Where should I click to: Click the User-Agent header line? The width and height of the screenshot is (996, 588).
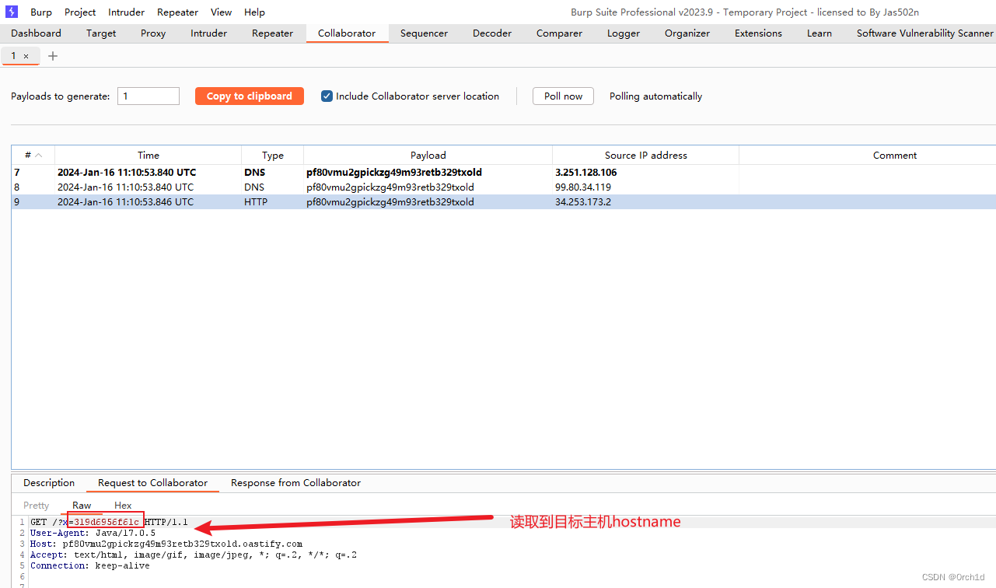(x=93, y=533)
